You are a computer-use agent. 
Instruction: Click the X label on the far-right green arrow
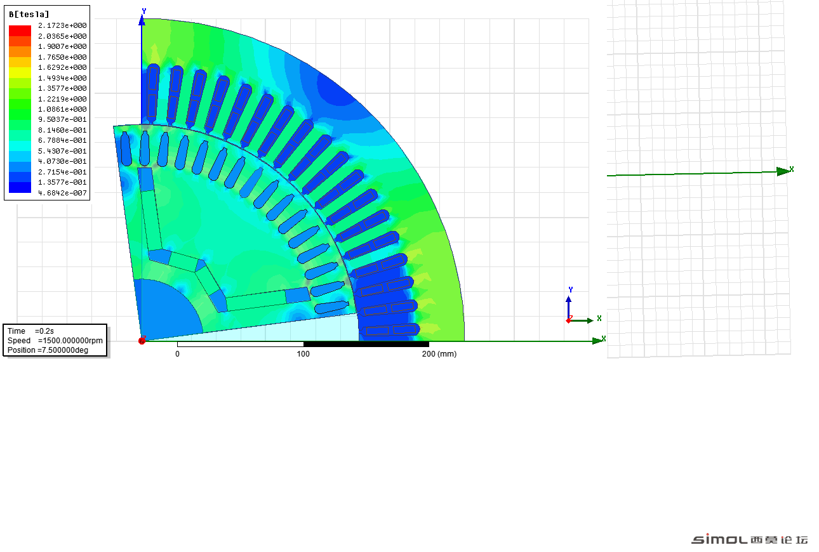pos(792,169)
